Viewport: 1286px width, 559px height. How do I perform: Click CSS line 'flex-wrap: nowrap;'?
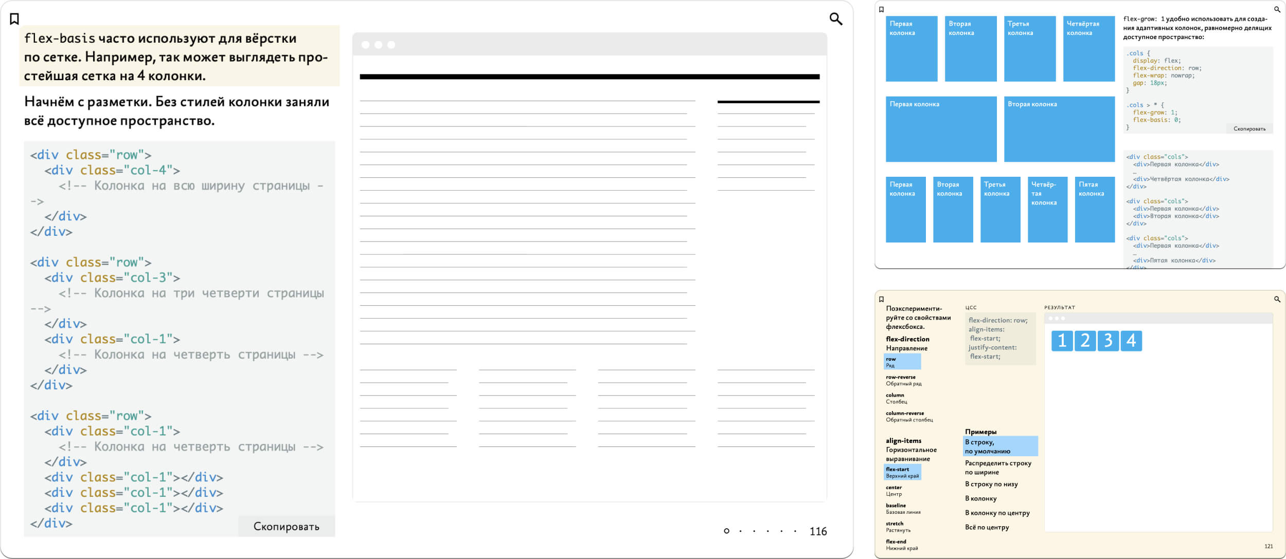click(x=1164, y=76)
